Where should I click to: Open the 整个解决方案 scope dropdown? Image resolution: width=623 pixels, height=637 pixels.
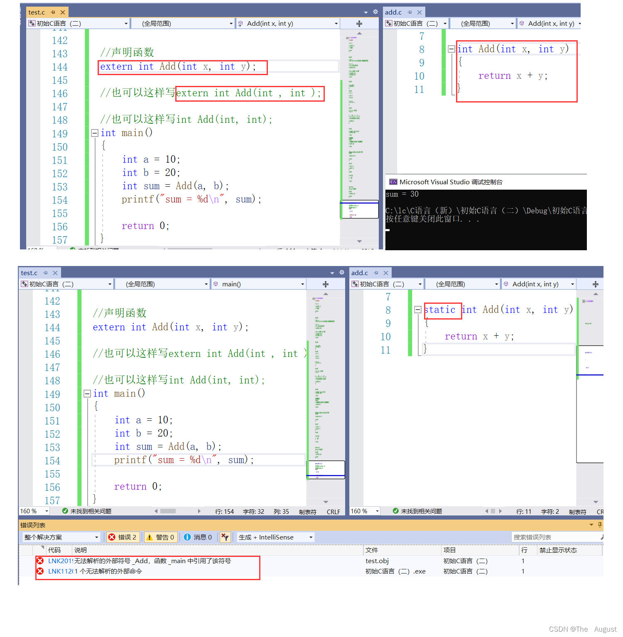[61, 537]
